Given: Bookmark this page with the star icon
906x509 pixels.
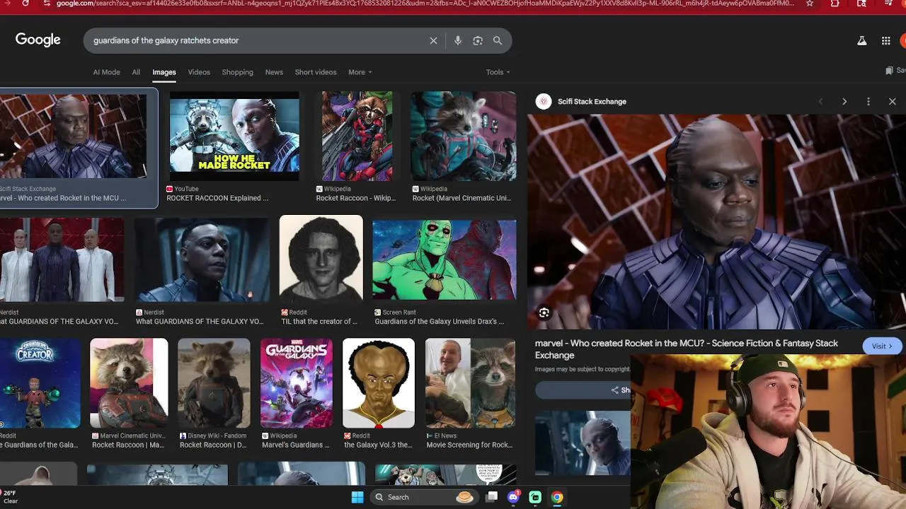Looking at the screenshot, I should click(810, 4).
